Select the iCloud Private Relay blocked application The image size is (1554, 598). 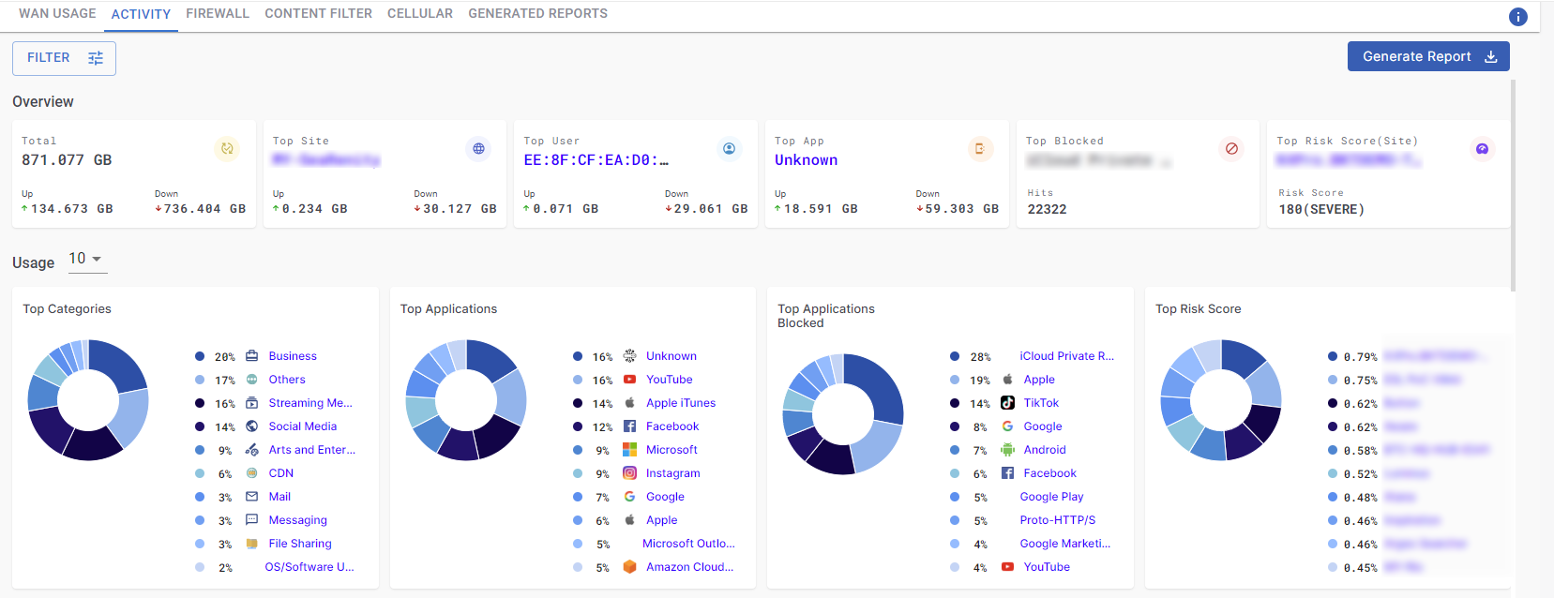point(1066,356)
